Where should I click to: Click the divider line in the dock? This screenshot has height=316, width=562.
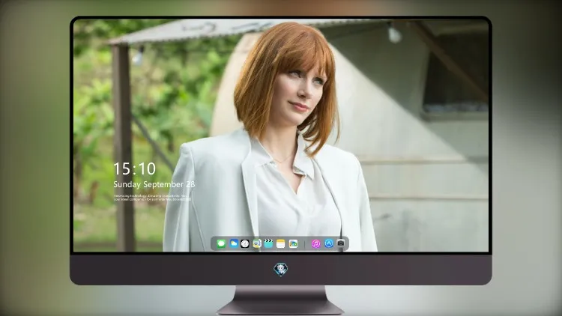305,244
